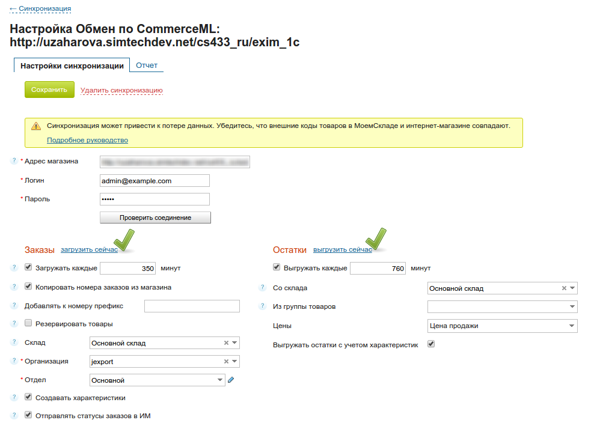The width and height of the screenshot is (591, 423).
Task: Enable the Резервировать товары checkbox
Action: [28, 323]
